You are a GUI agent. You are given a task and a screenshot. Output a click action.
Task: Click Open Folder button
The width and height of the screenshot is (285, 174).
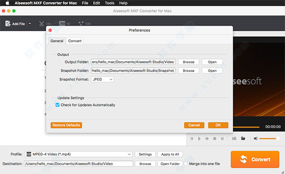pos(170,164)
